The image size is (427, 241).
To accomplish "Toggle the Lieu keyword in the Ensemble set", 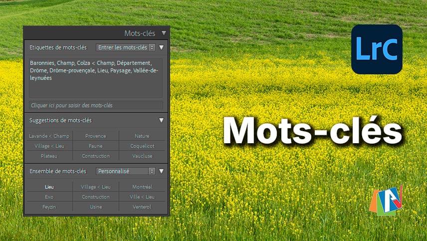I will 49,187.
